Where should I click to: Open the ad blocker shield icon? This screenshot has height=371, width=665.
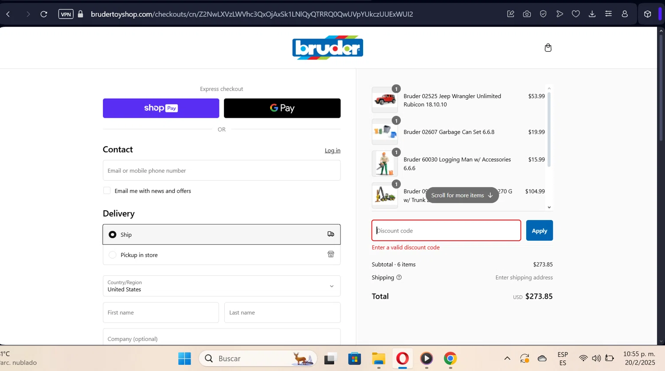pos(543,14)
